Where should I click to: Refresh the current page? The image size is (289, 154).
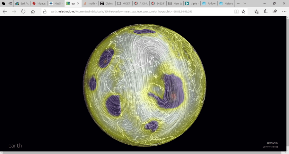(x=23, y=12)
